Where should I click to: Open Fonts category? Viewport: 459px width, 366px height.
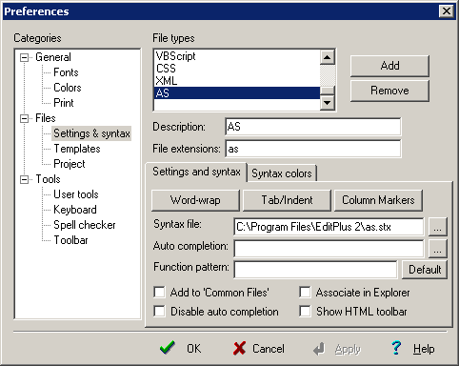(x=66, y=72)
